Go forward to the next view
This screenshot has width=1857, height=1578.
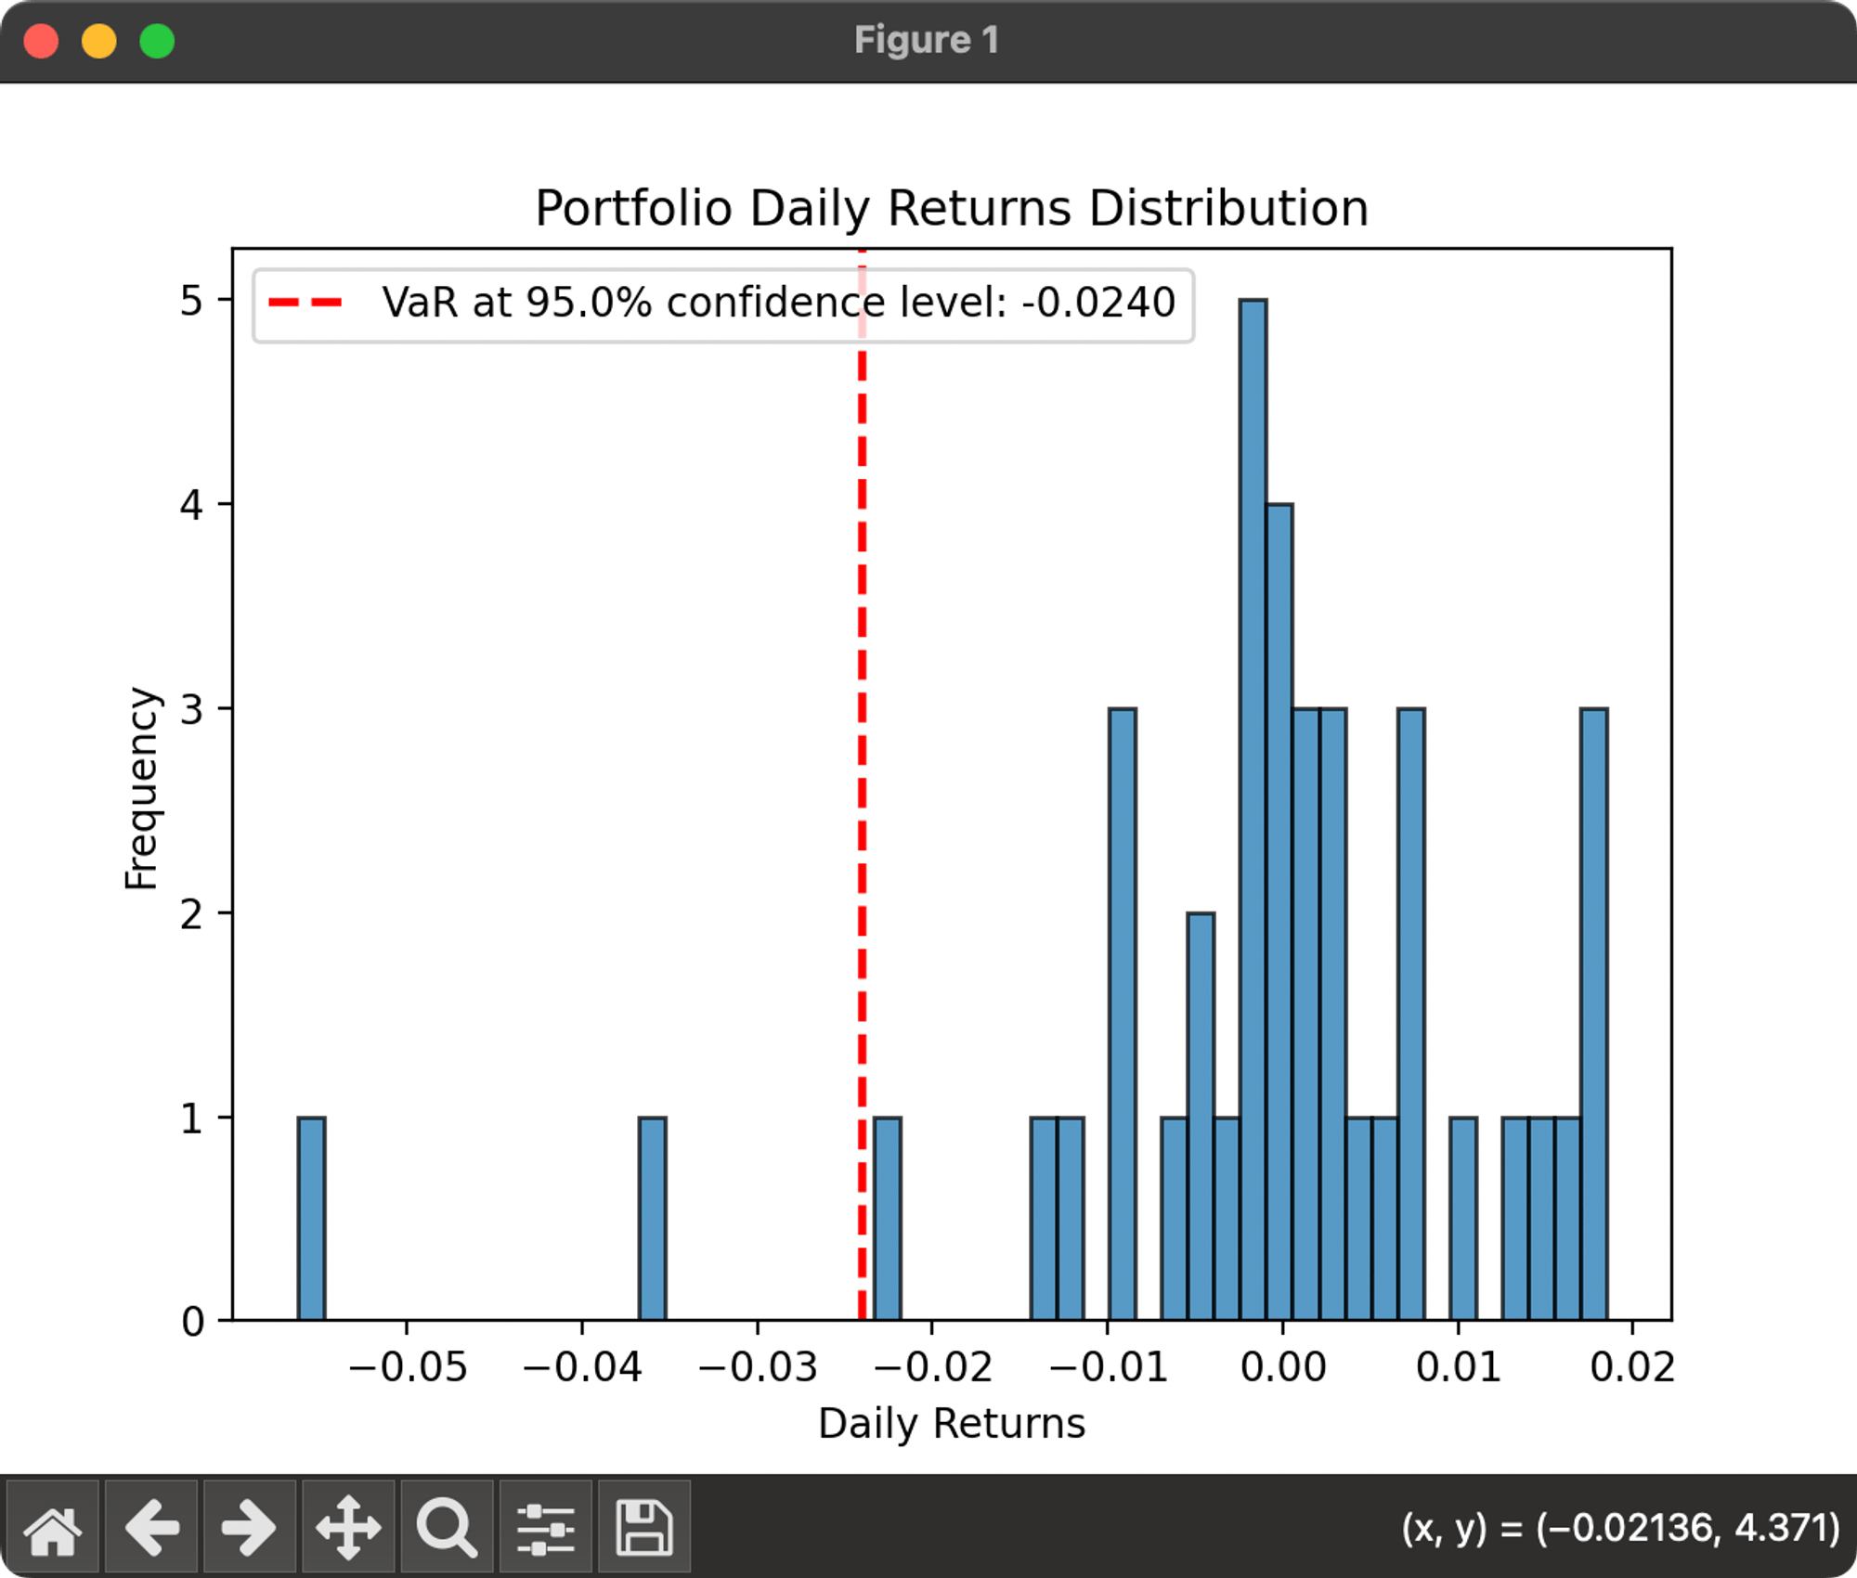point(250,1527)
